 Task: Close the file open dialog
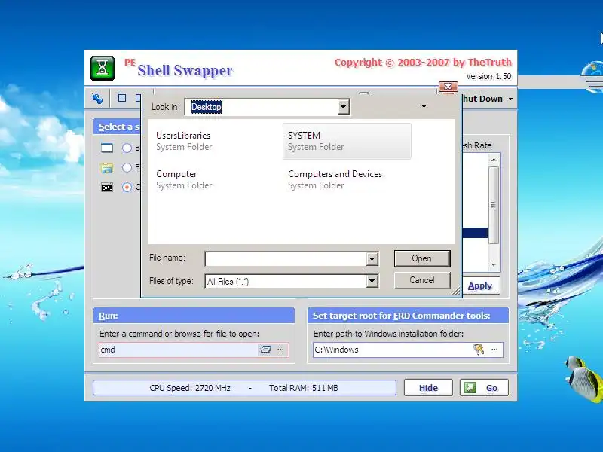(448, 87)
